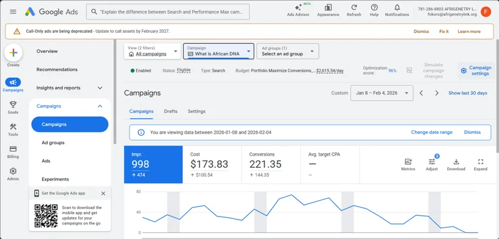Switch to the Drafts tab
The height and width of the screenshot is (239, 499).
170,111
